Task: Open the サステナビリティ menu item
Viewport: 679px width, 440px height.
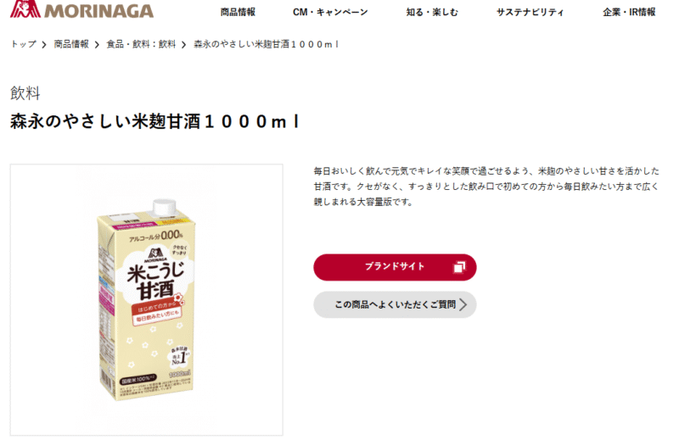Action: tap(530, 12)
